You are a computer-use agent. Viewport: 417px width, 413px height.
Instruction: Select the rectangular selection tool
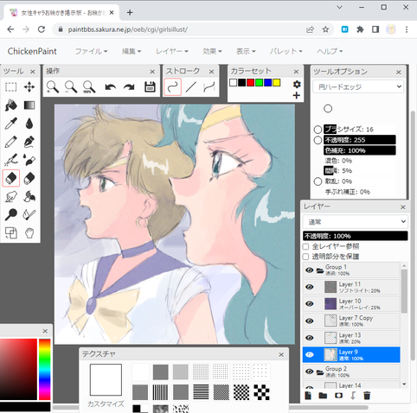(x=11, y=87)
